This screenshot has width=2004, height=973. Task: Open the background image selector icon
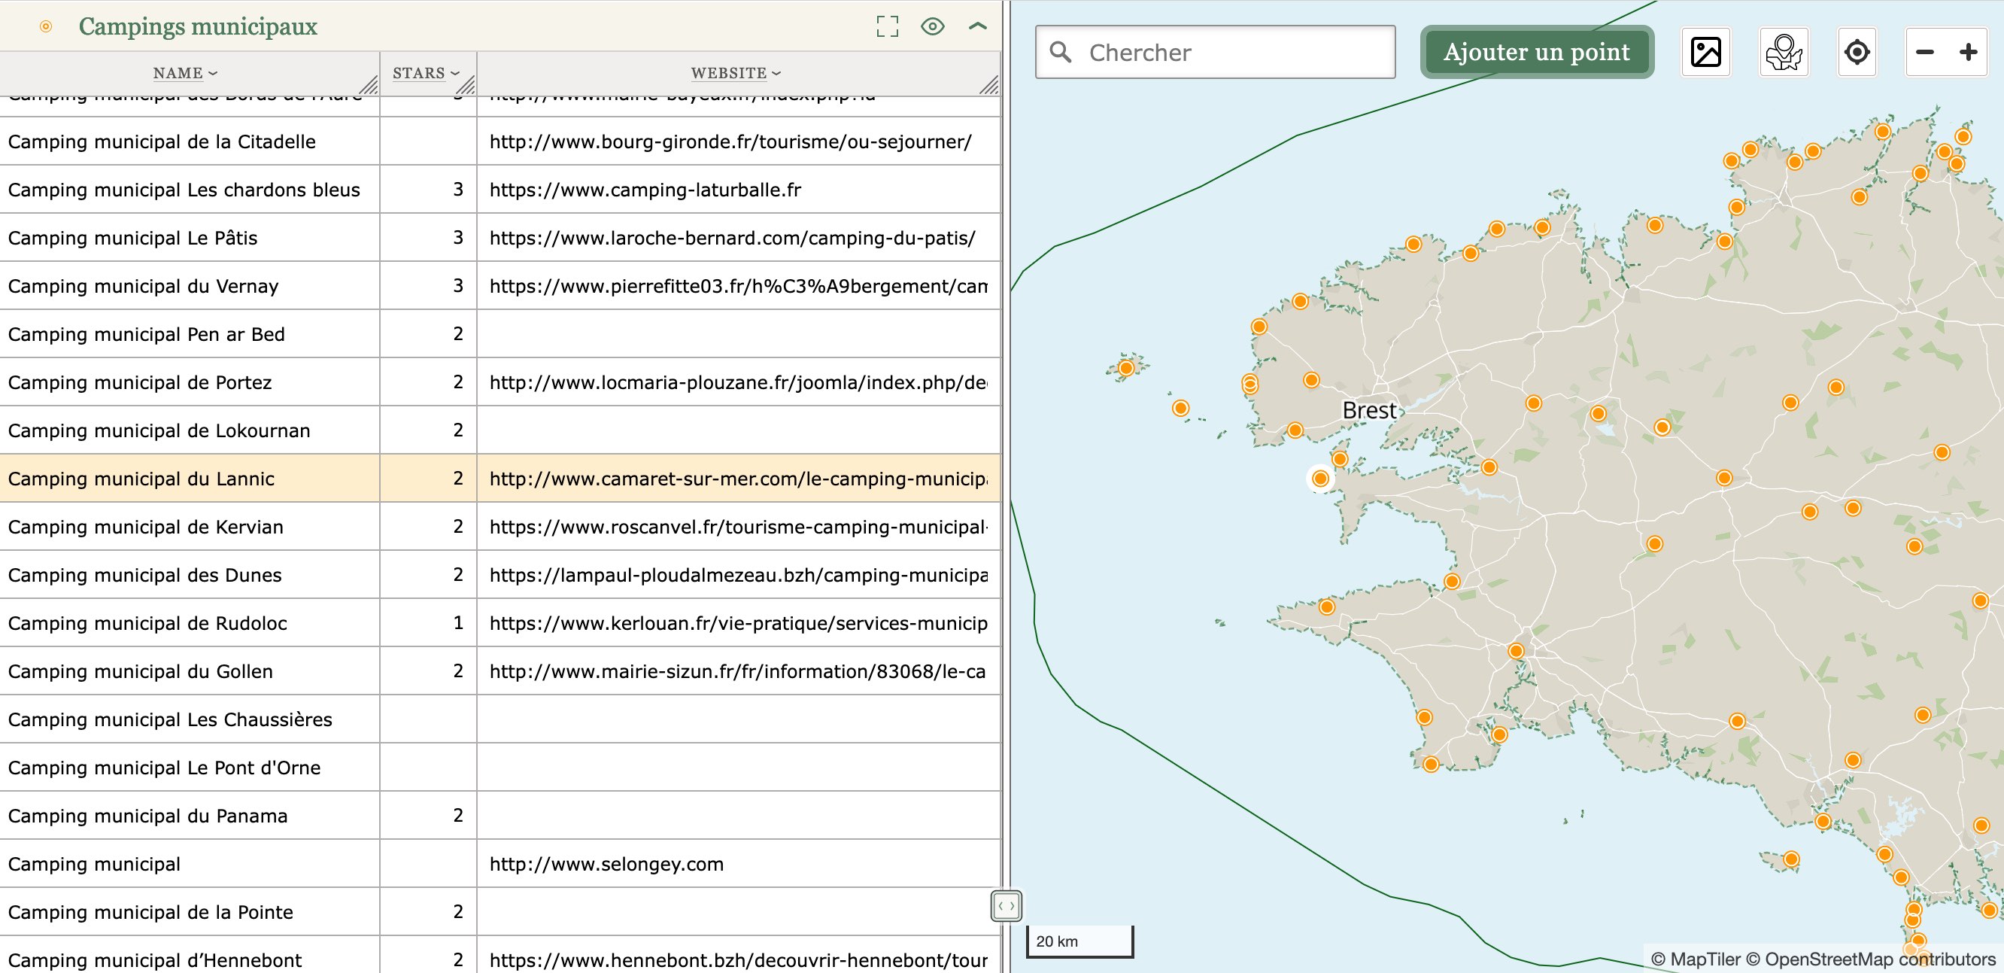coord(1705,52)
